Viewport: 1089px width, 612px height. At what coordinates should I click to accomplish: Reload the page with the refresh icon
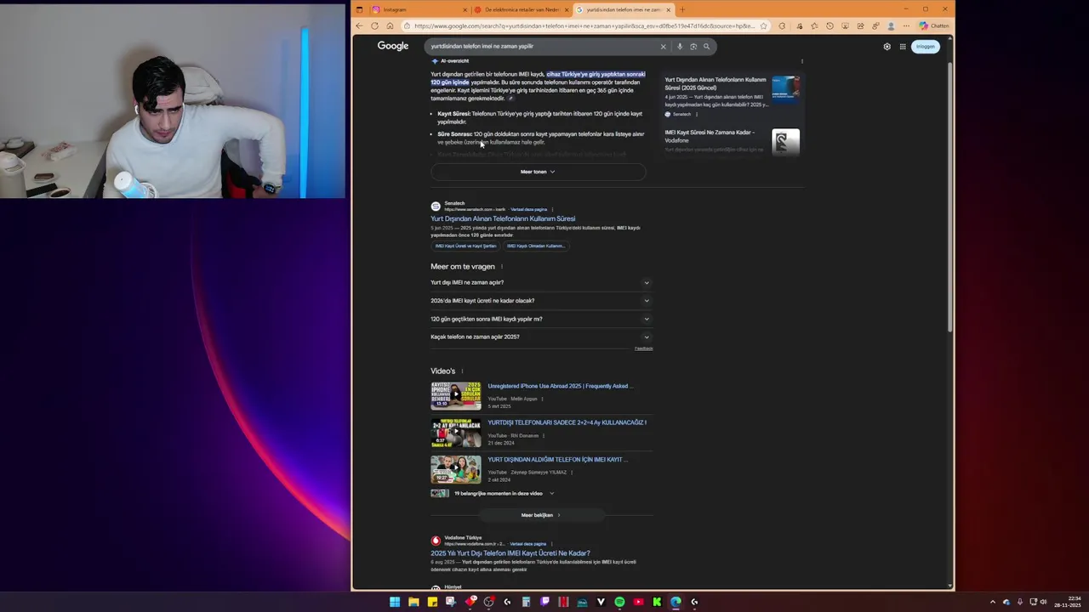click(374, 25)
